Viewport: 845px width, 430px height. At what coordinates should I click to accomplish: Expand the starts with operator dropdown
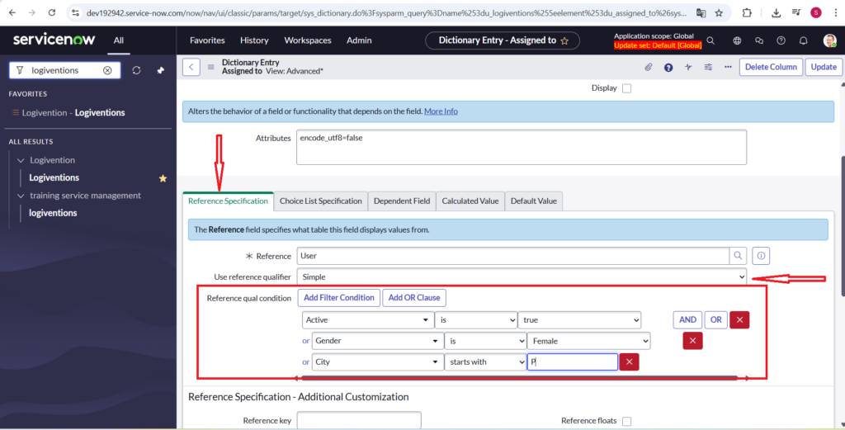tap(485, 361)
